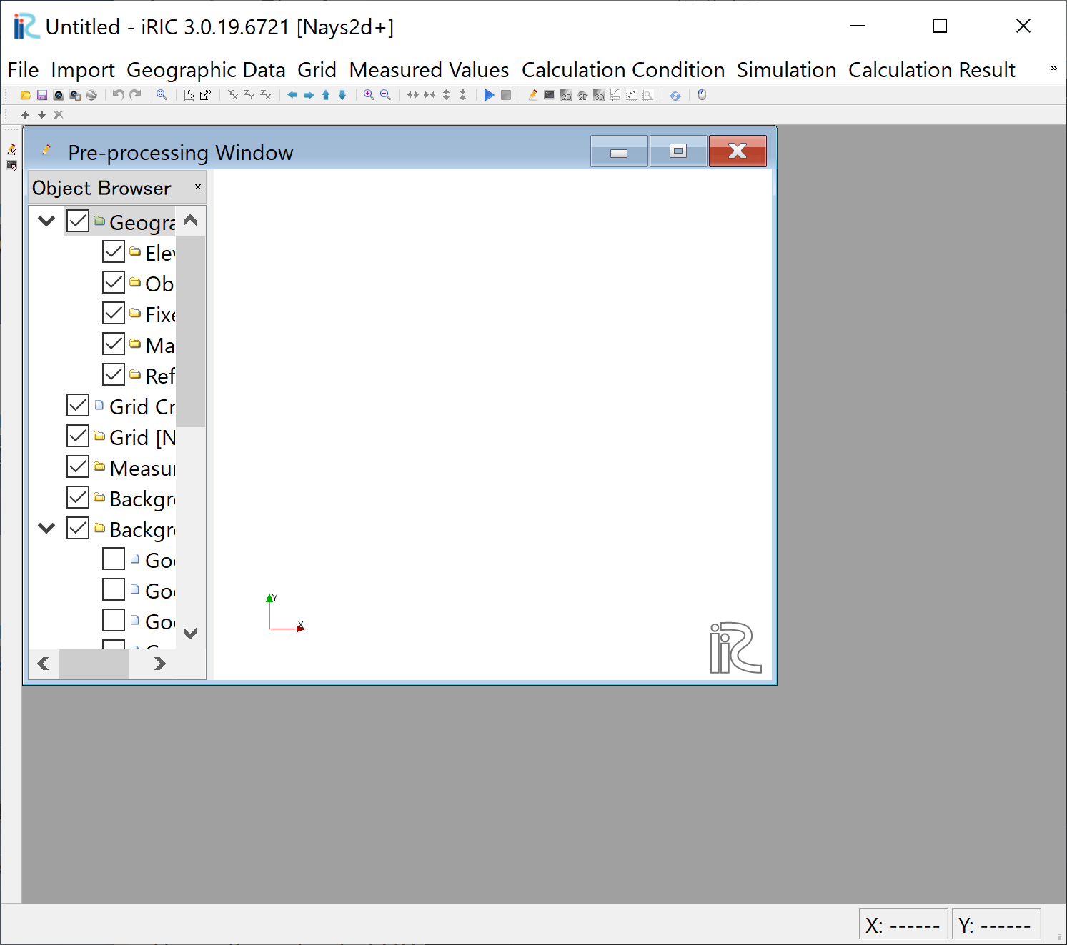Open the Geographic Data menu
1067x945 pixels.
click(206, 70)
